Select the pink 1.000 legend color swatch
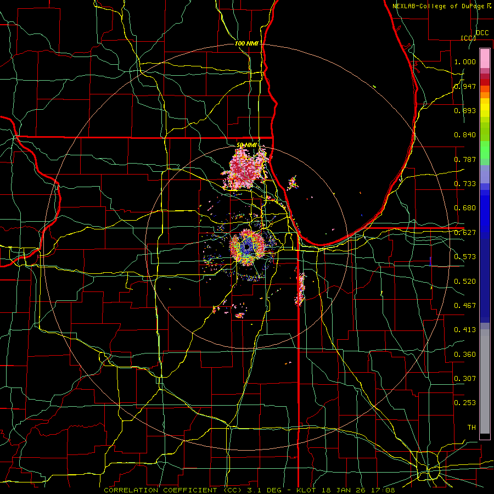 tap(485, 58)
